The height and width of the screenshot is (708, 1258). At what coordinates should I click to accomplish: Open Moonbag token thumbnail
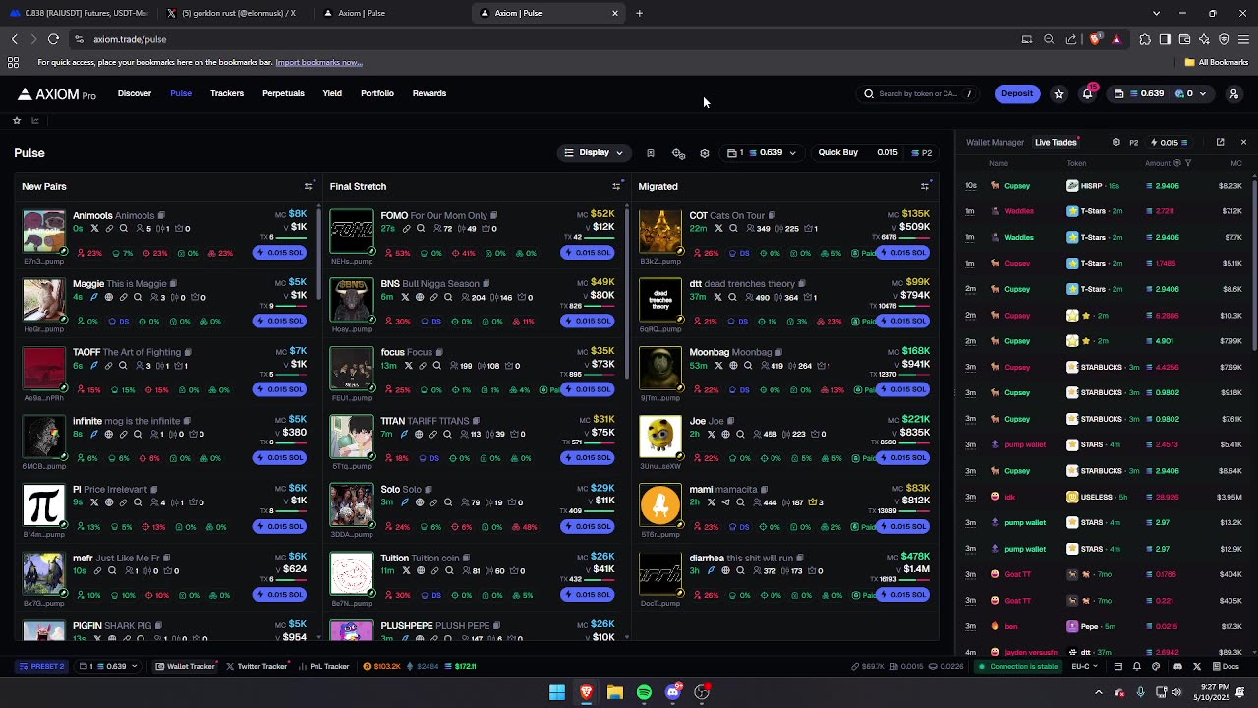click(659, 368)
